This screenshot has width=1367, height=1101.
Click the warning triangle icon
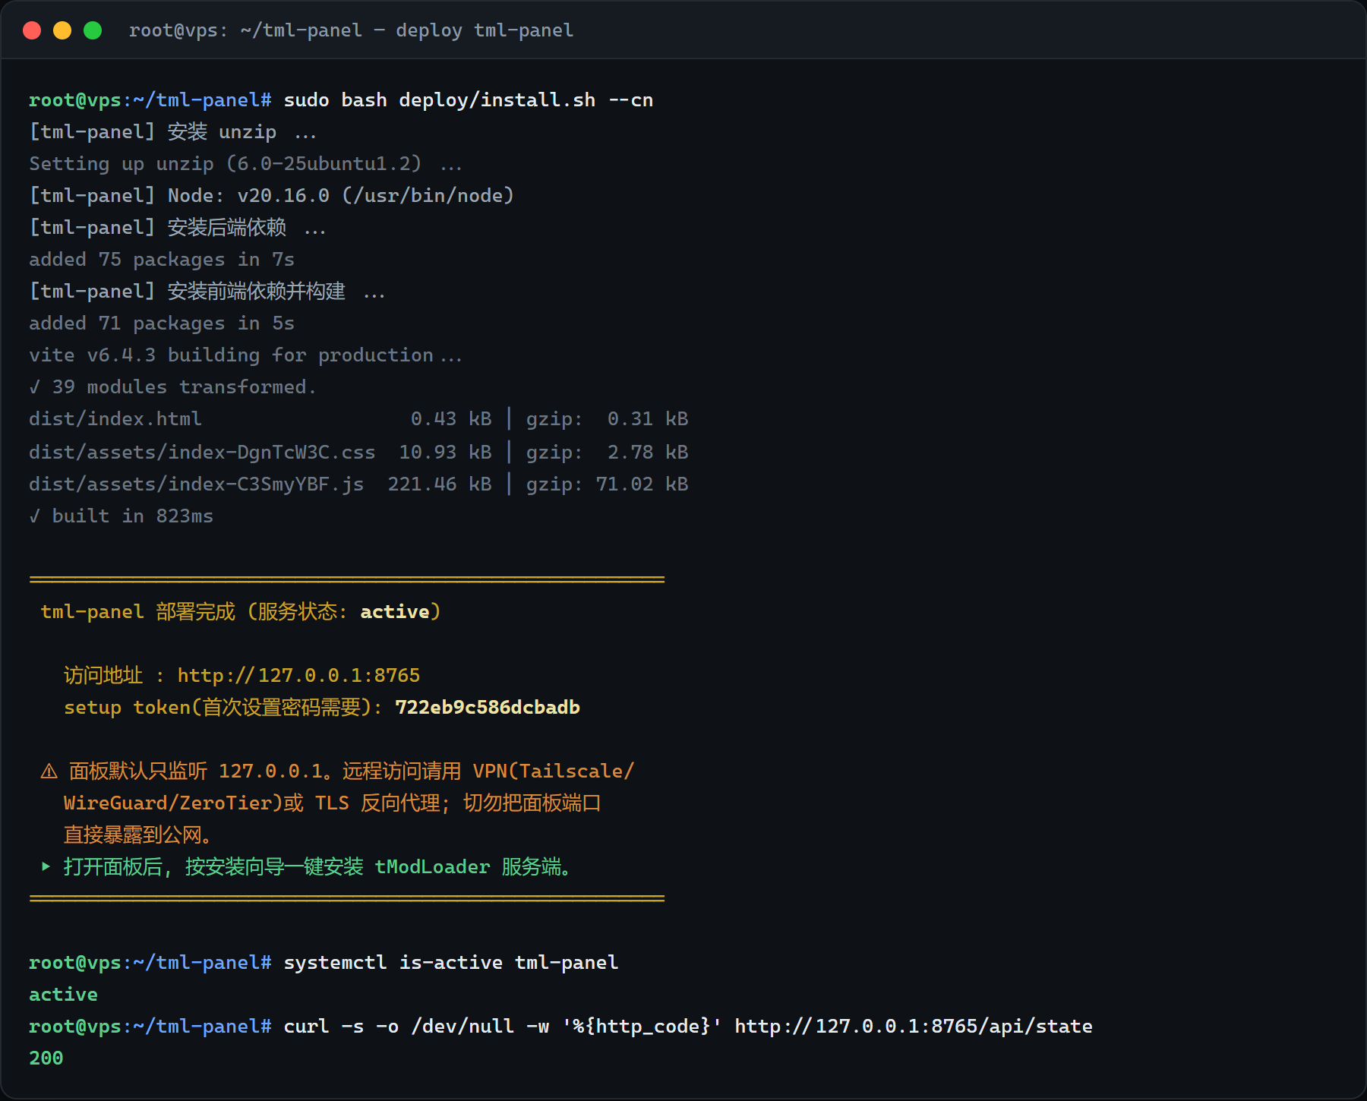point(49,771)
